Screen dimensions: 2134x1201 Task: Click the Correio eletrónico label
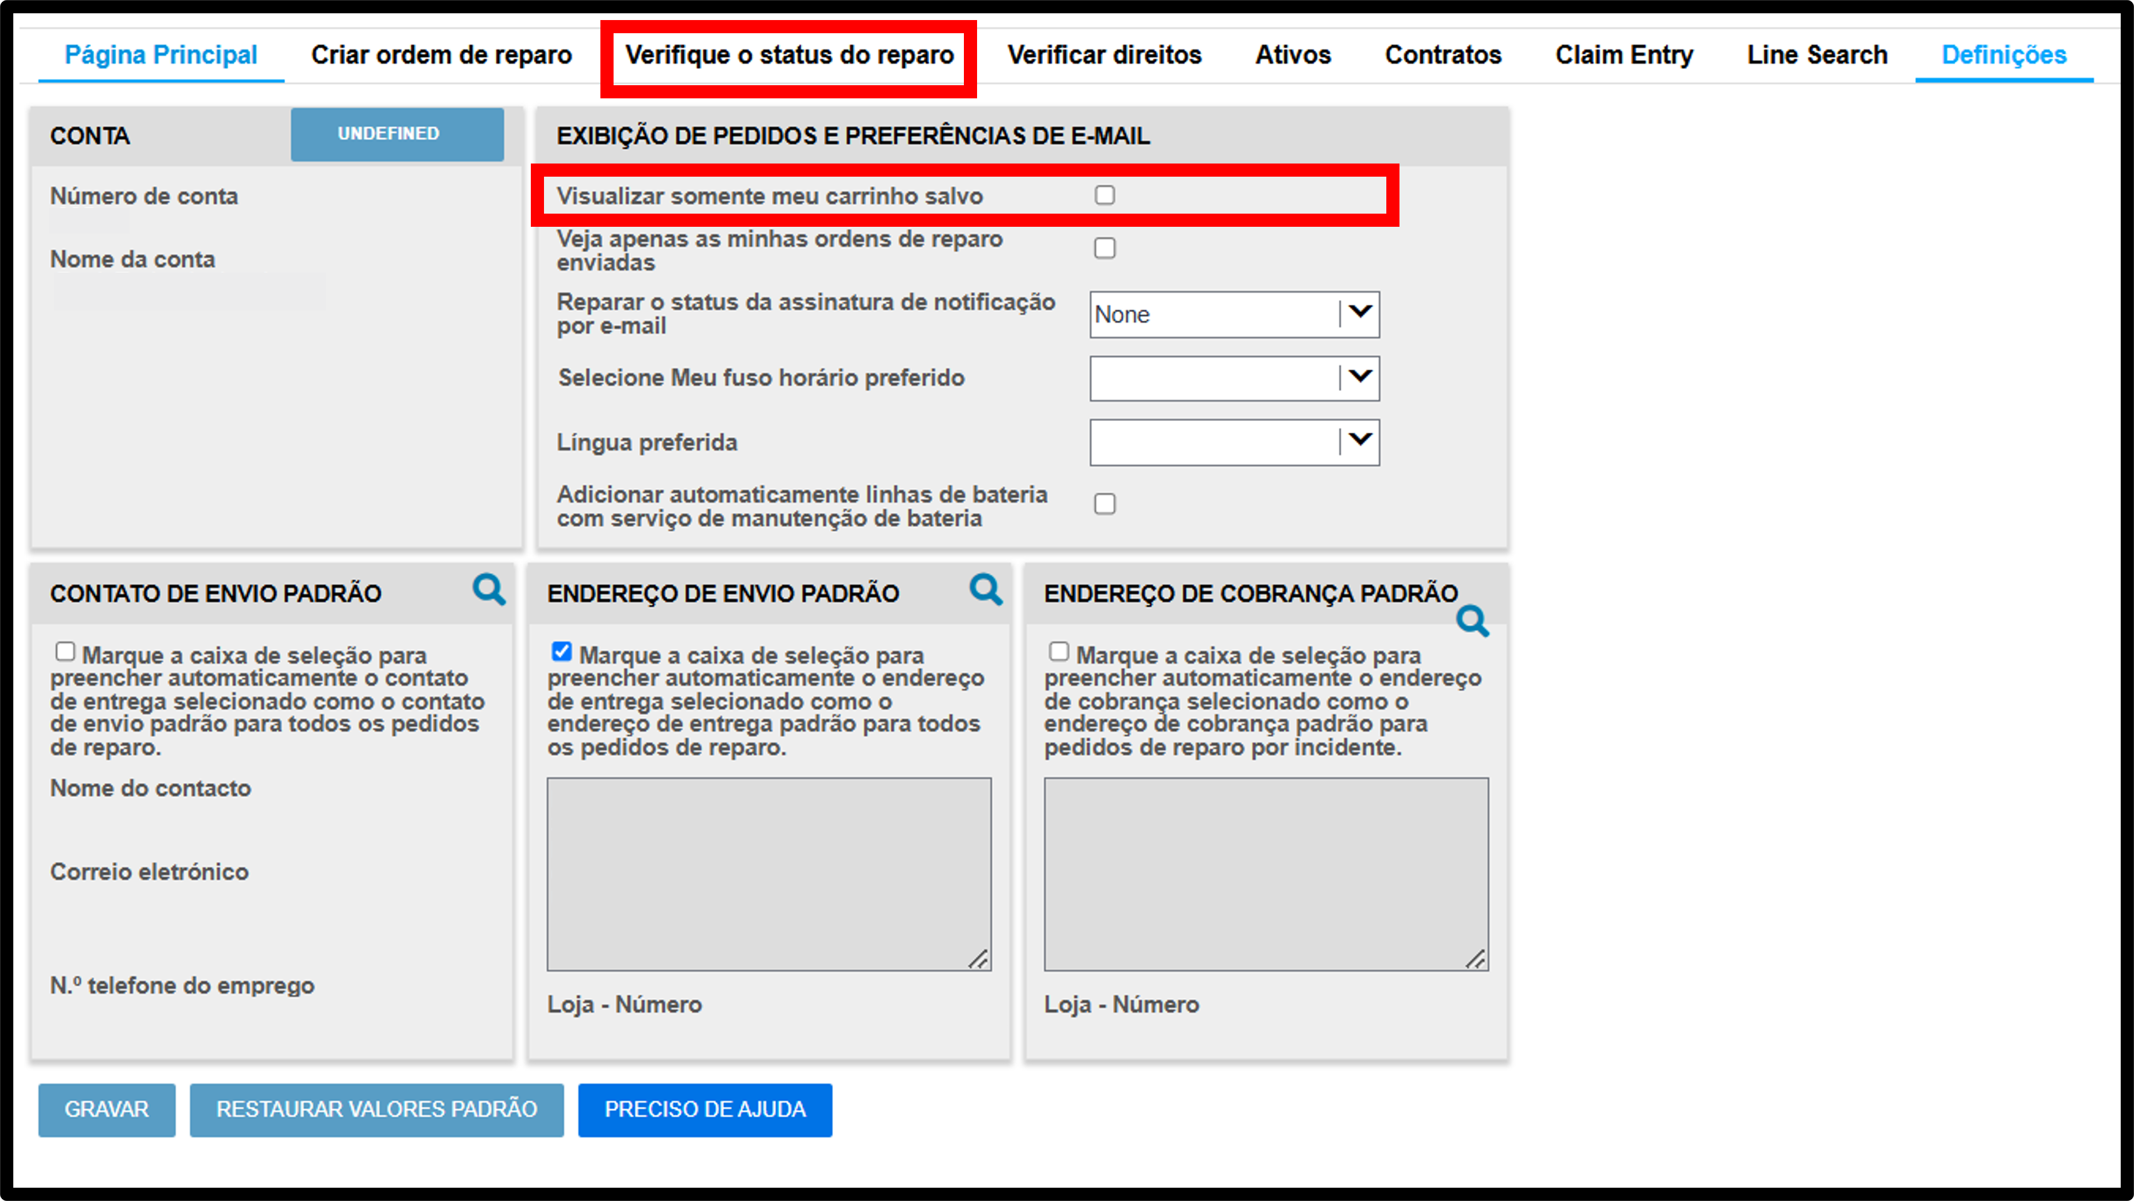(149, 871)
